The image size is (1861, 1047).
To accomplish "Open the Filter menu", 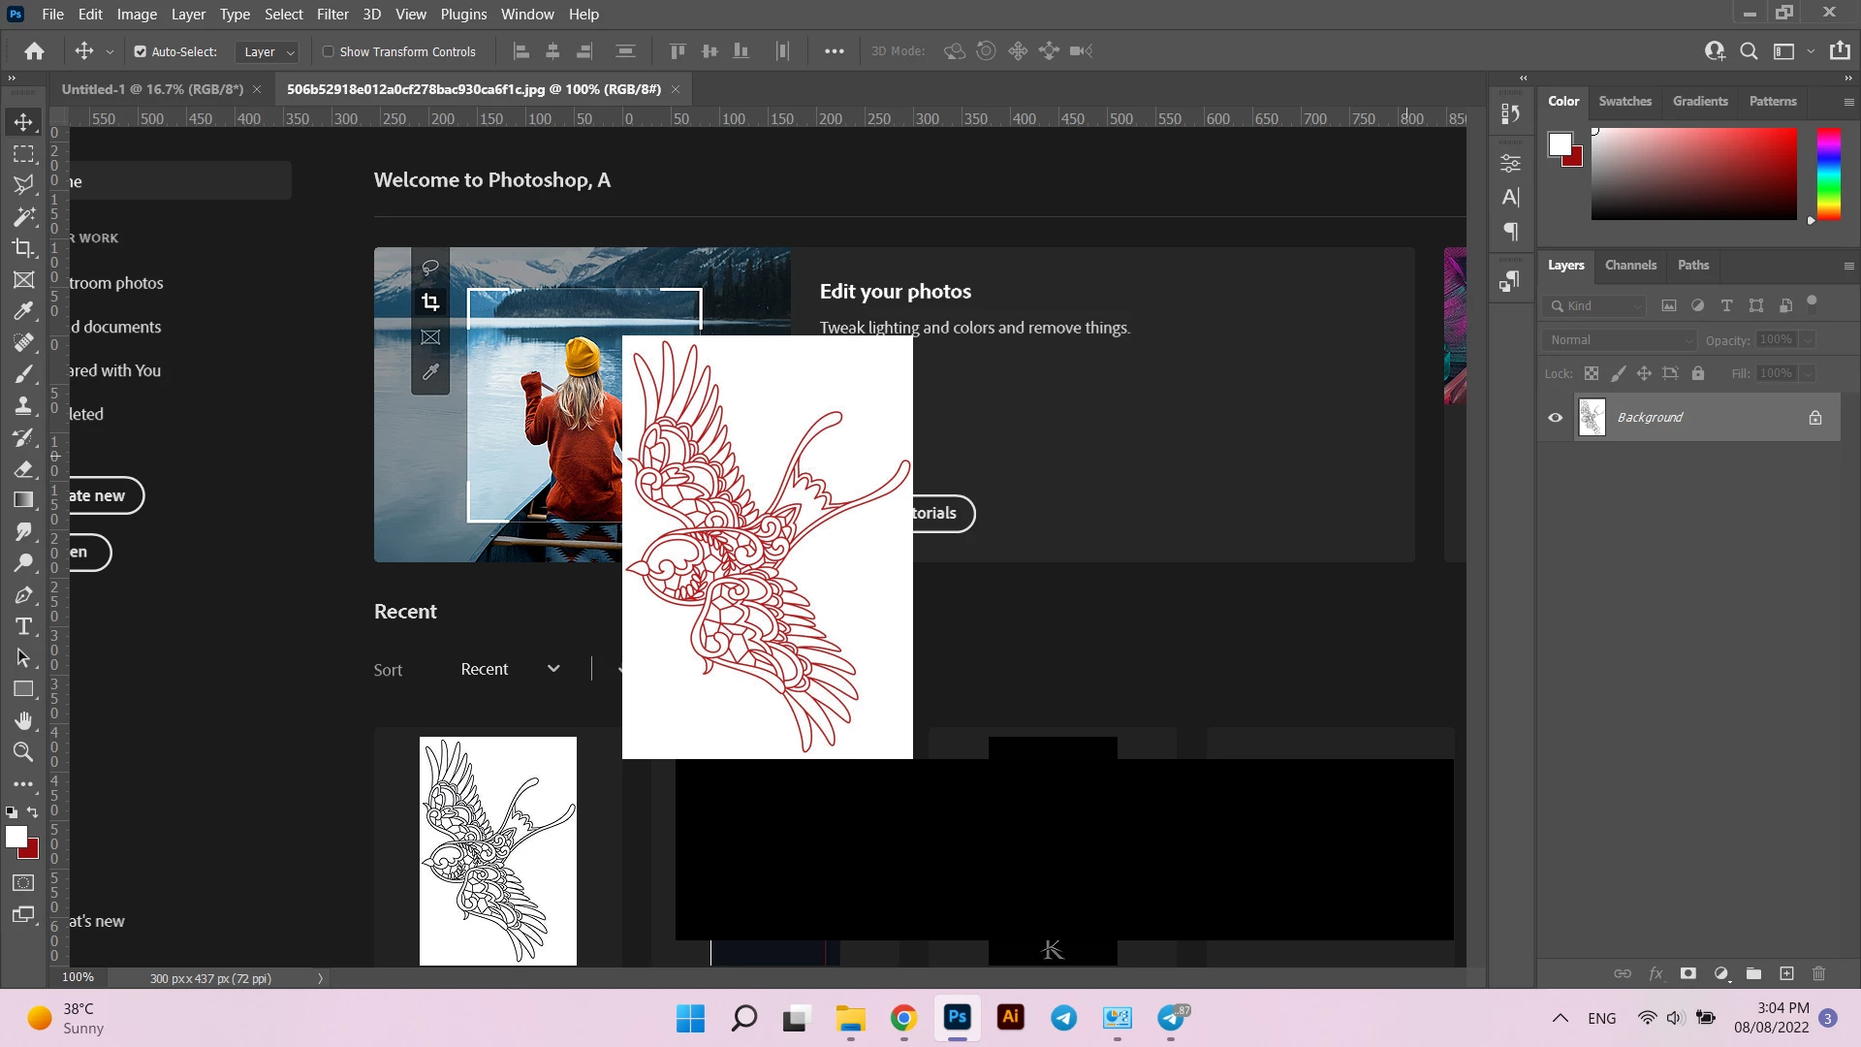I will tap(331, 15).
